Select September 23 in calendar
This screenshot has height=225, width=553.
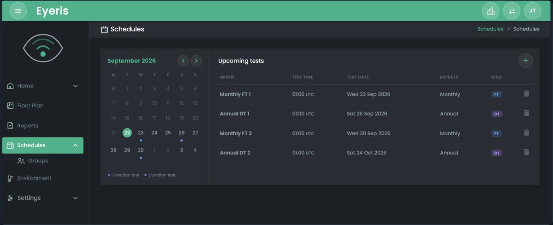tap(141, 133)
